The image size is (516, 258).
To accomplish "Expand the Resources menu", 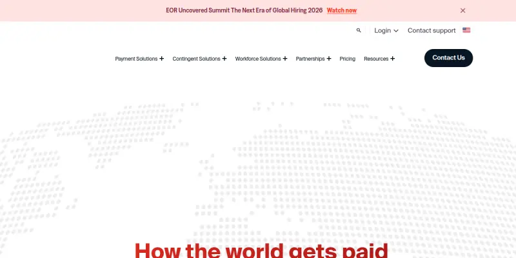I will 379,59.
